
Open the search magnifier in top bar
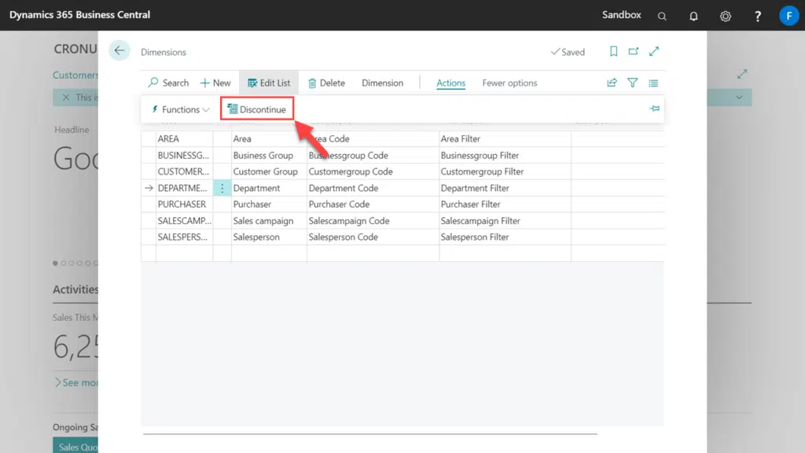pyautogui.click(x=662, y=16)
